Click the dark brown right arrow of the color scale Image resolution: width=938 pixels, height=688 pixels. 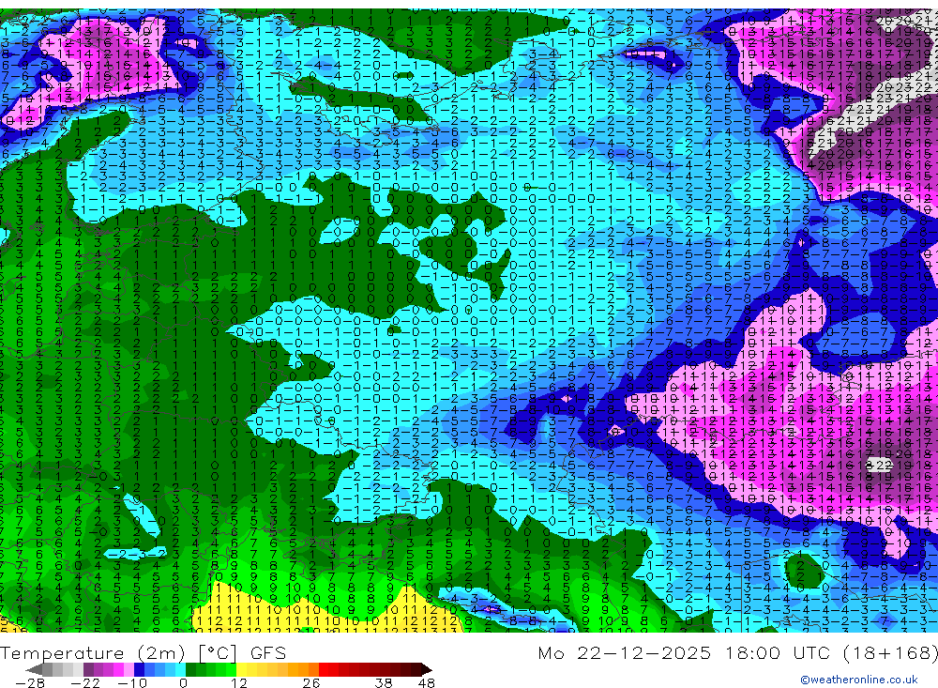pos(427,669)
